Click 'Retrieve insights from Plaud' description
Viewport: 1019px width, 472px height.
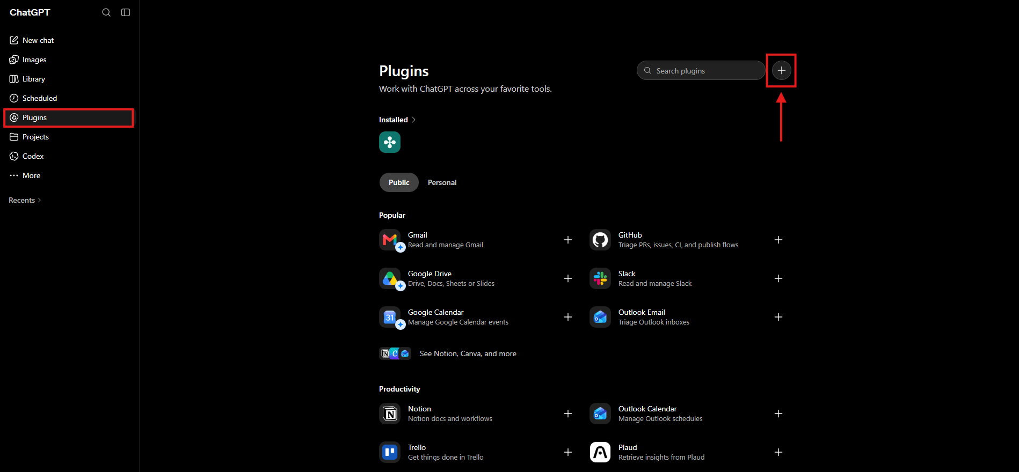pos(661,458)
